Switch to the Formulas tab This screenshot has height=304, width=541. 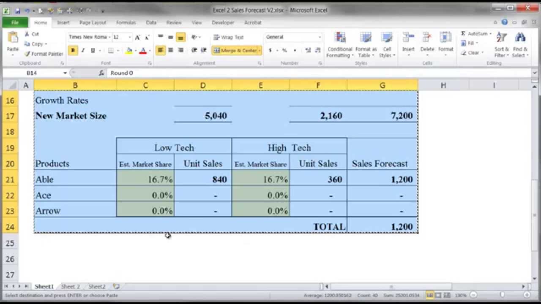[x=126, y=22]
